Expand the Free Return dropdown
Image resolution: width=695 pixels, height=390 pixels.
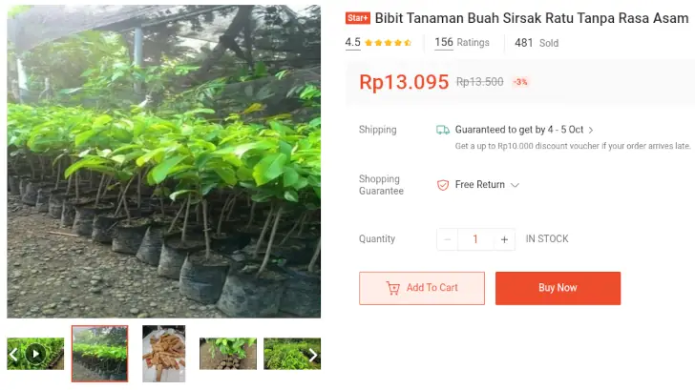tap(516, 185)
